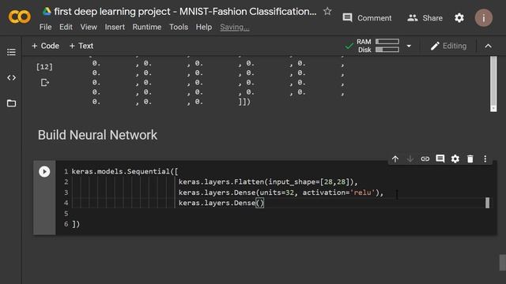Move cell up arrow
This screenshot has width=506, height=284.
[395, 159]
